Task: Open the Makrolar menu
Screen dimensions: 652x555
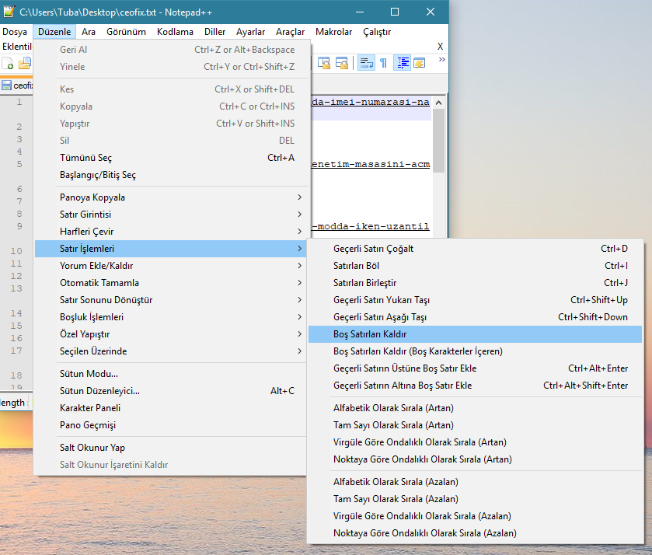Action: [333, 32]
